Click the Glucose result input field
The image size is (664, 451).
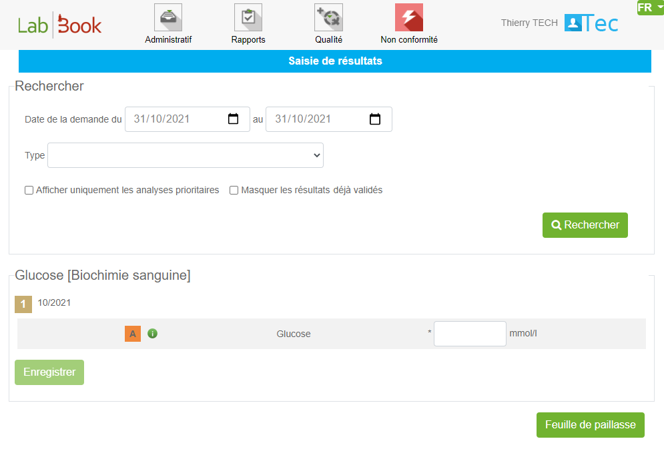(470, 334)
